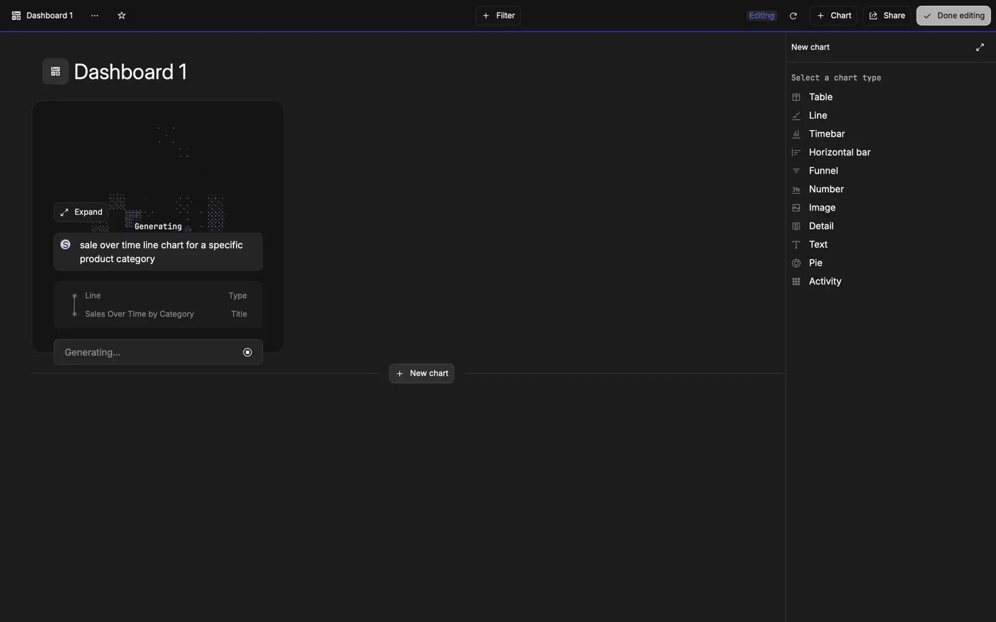
Task: Click the Expand button on the chart card
Action: 81,212
